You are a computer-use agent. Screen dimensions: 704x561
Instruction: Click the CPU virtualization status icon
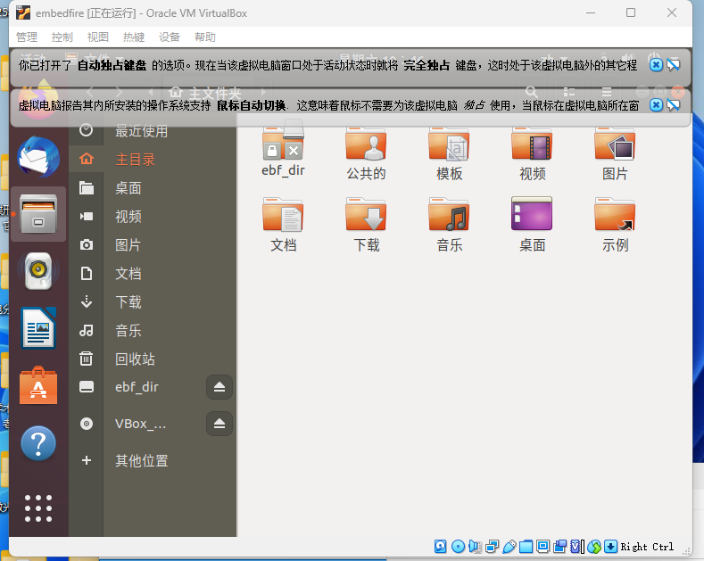pyautogui.click(x=577, y=546)
